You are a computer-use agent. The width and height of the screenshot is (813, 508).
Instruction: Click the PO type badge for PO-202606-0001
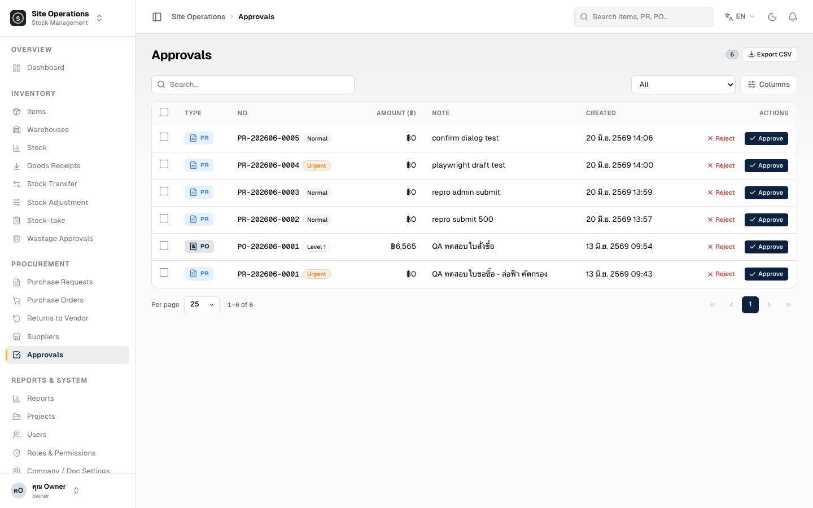point(199,247)
